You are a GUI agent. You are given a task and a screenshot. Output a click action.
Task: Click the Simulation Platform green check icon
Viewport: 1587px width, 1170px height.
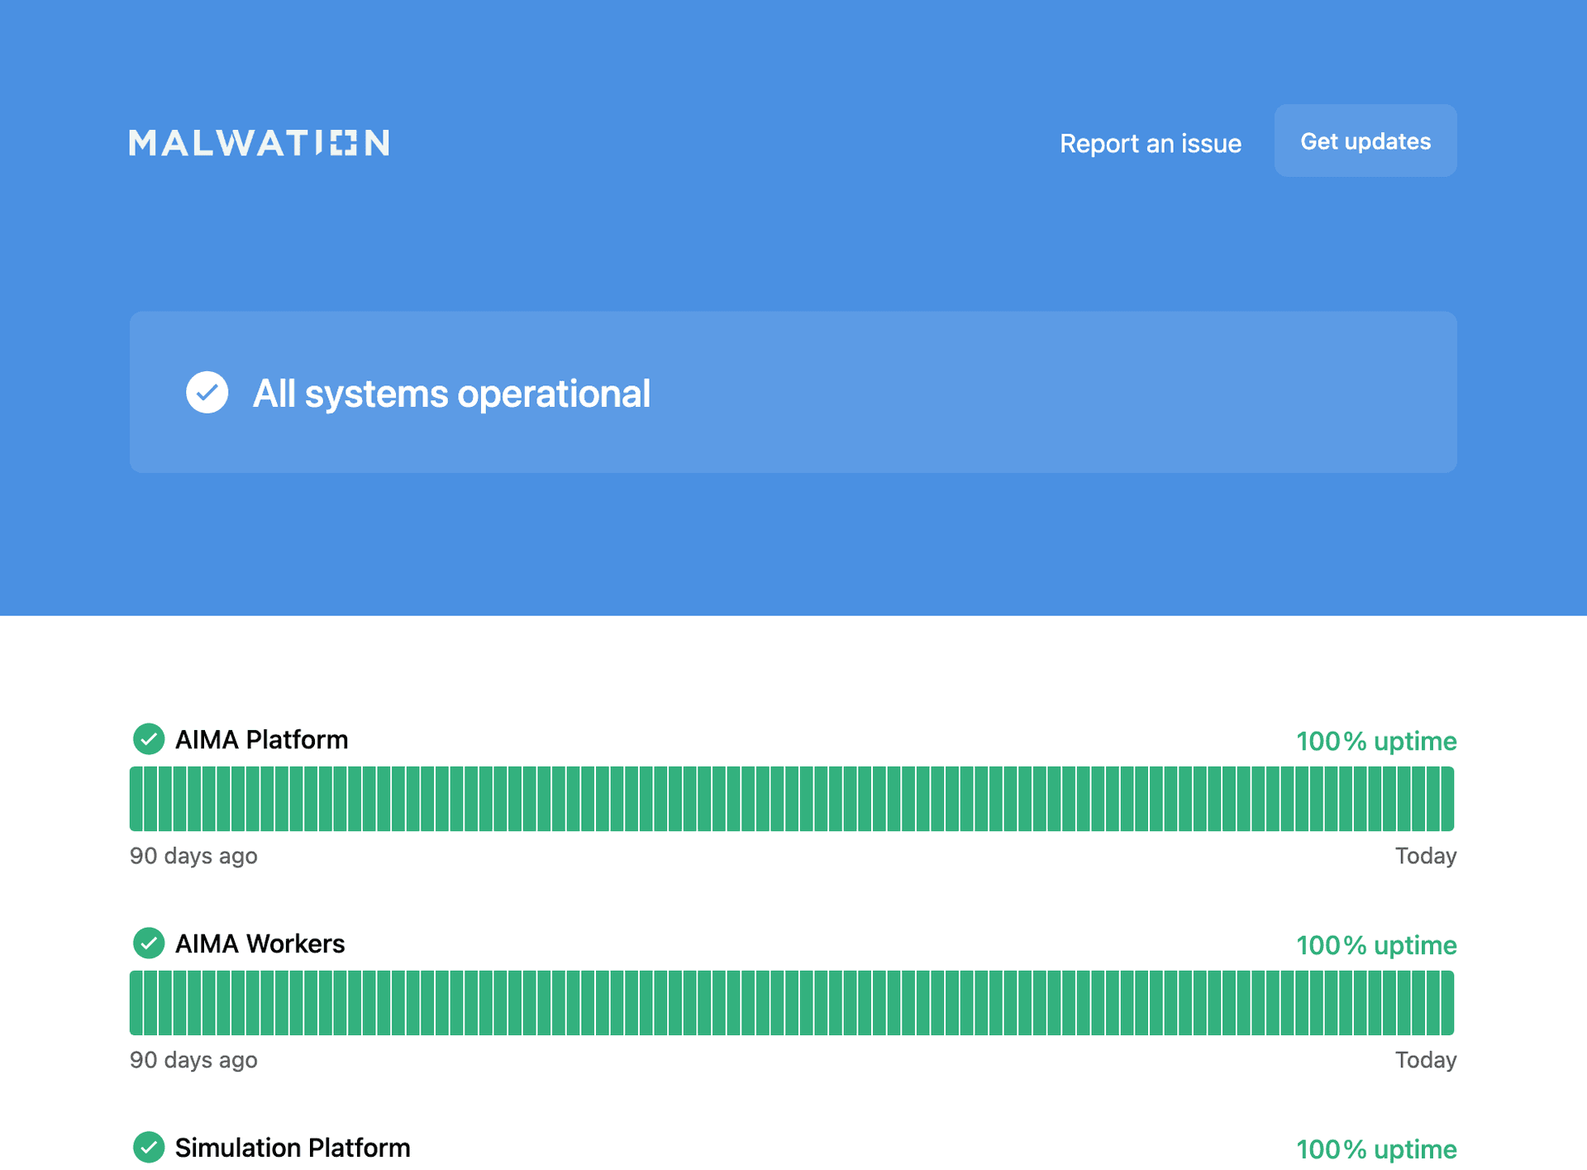click(x=149, y=1147)
